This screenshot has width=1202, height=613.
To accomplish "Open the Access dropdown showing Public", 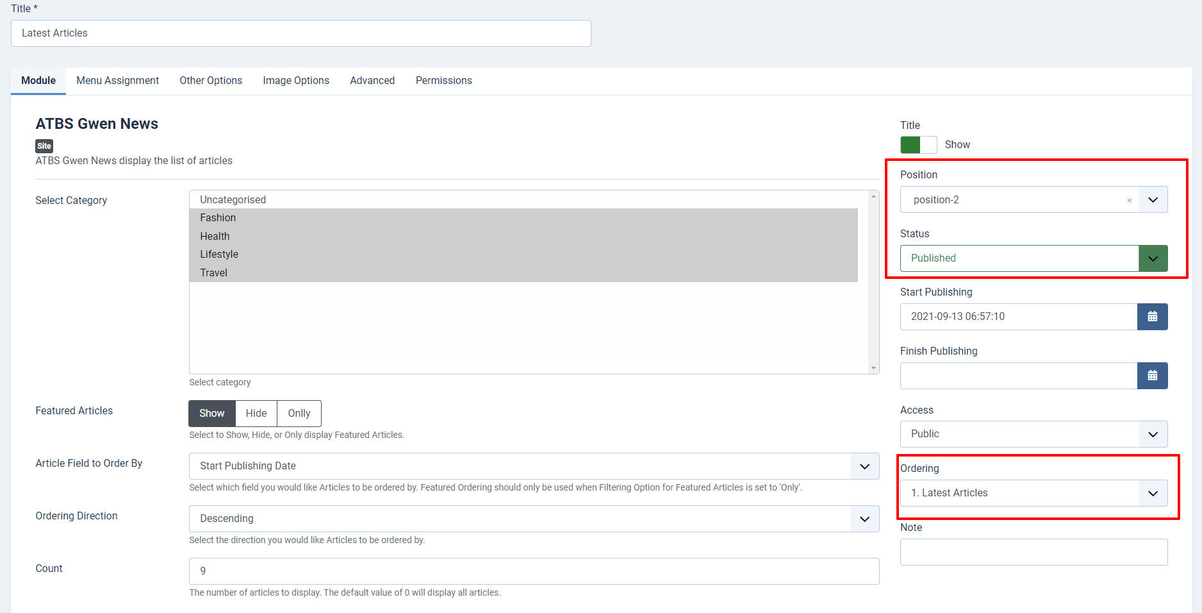I will 1033,434.
